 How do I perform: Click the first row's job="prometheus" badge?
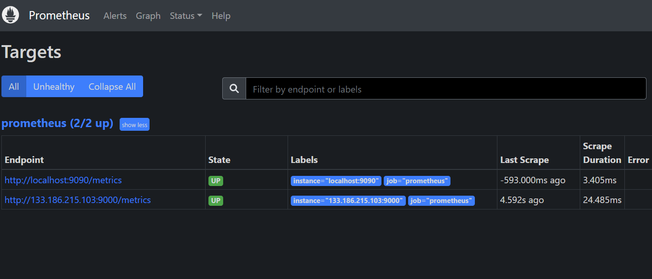coord(417,181)
